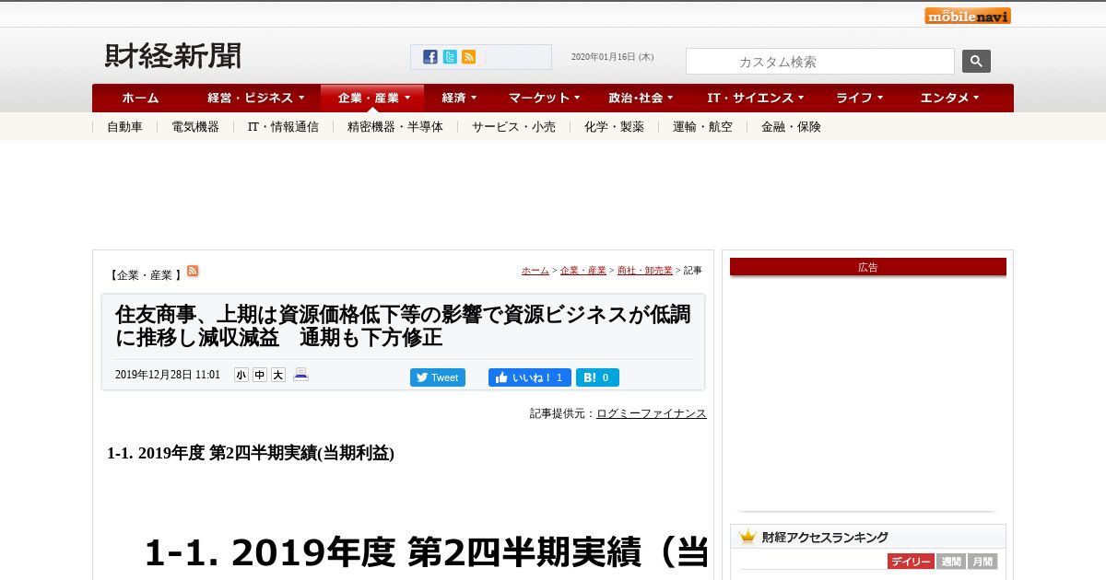Switch ranking to デイリー tab
The width and height of the screenshot is (1106, 580).
(911, 561)
